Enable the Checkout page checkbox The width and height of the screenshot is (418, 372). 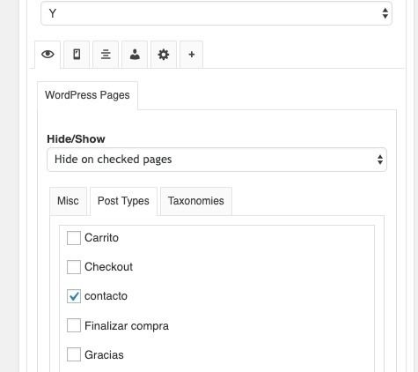(x=74, y=267)
